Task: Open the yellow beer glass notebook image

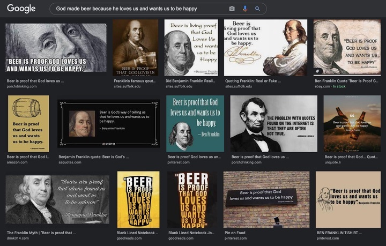Action: [138, 199]
